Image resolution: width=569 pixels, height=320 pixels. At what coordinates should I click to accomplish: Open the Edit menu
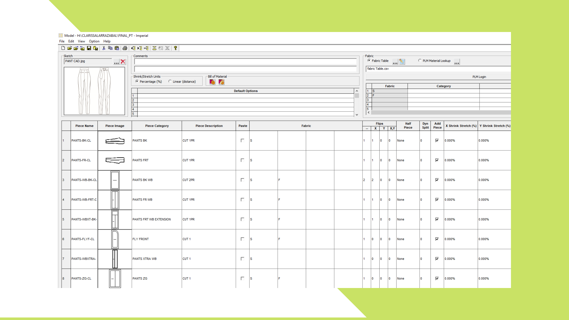(71, 41)
